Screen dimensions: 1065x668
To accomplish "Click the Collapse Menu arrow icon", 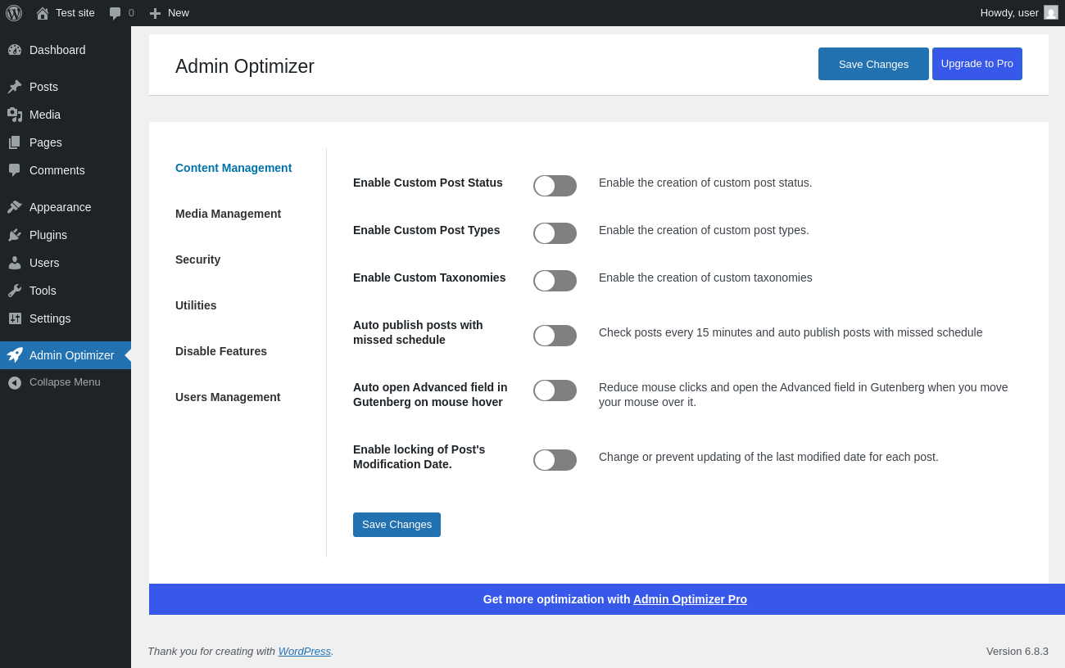I will click(15, 382).
